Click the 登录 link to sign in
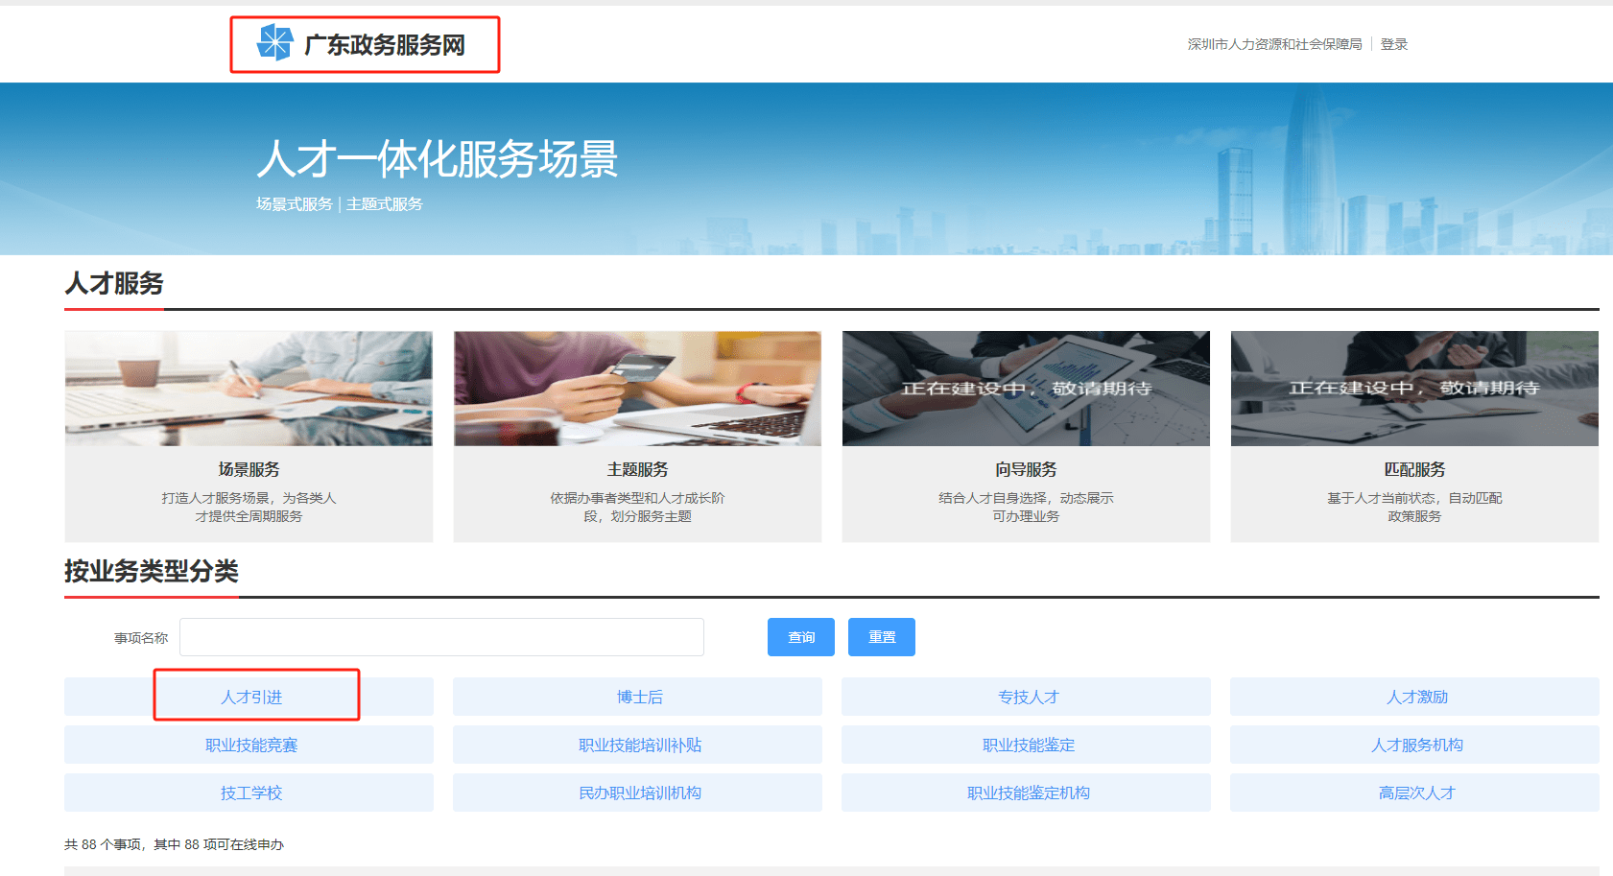Viewport: 1613px width, 876px height. point(1393,43)
